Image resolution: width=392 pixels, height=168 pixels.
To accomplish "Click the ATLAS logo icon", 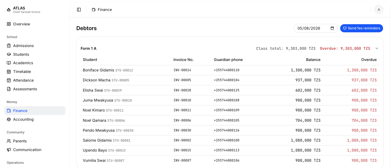I will (9, 10).
